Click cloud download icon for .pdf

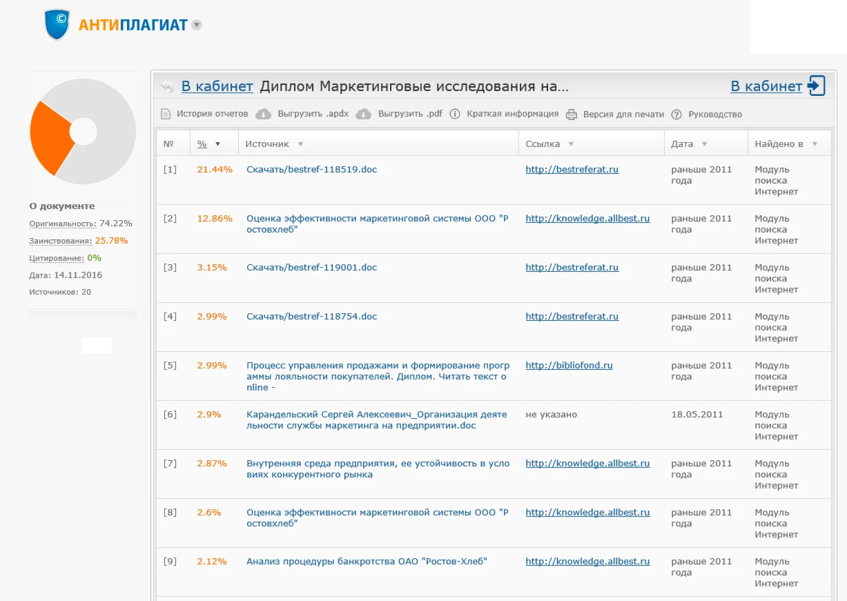click(x=364, y=114)
